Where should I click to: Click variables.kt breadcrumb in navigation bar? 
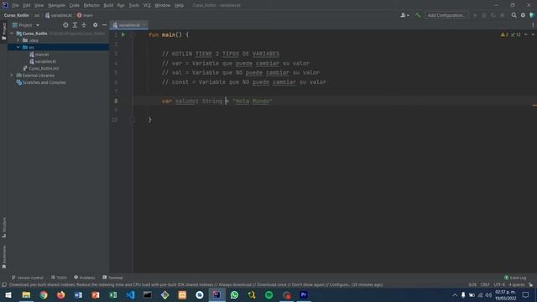click(x=59, y=15)
